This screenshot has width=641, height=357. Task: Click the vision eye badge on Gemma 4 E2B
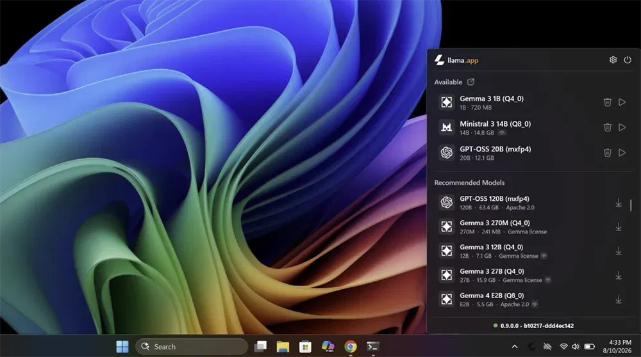(x=535, y=304)
